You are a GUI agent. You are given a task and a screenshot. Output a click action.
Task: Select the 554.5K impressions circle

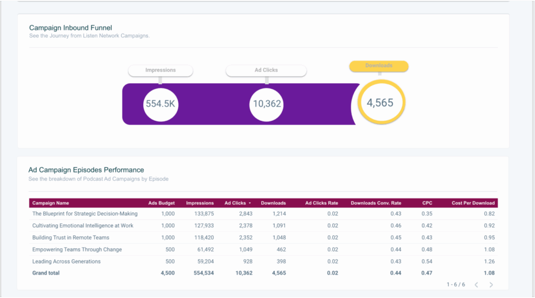160,104
